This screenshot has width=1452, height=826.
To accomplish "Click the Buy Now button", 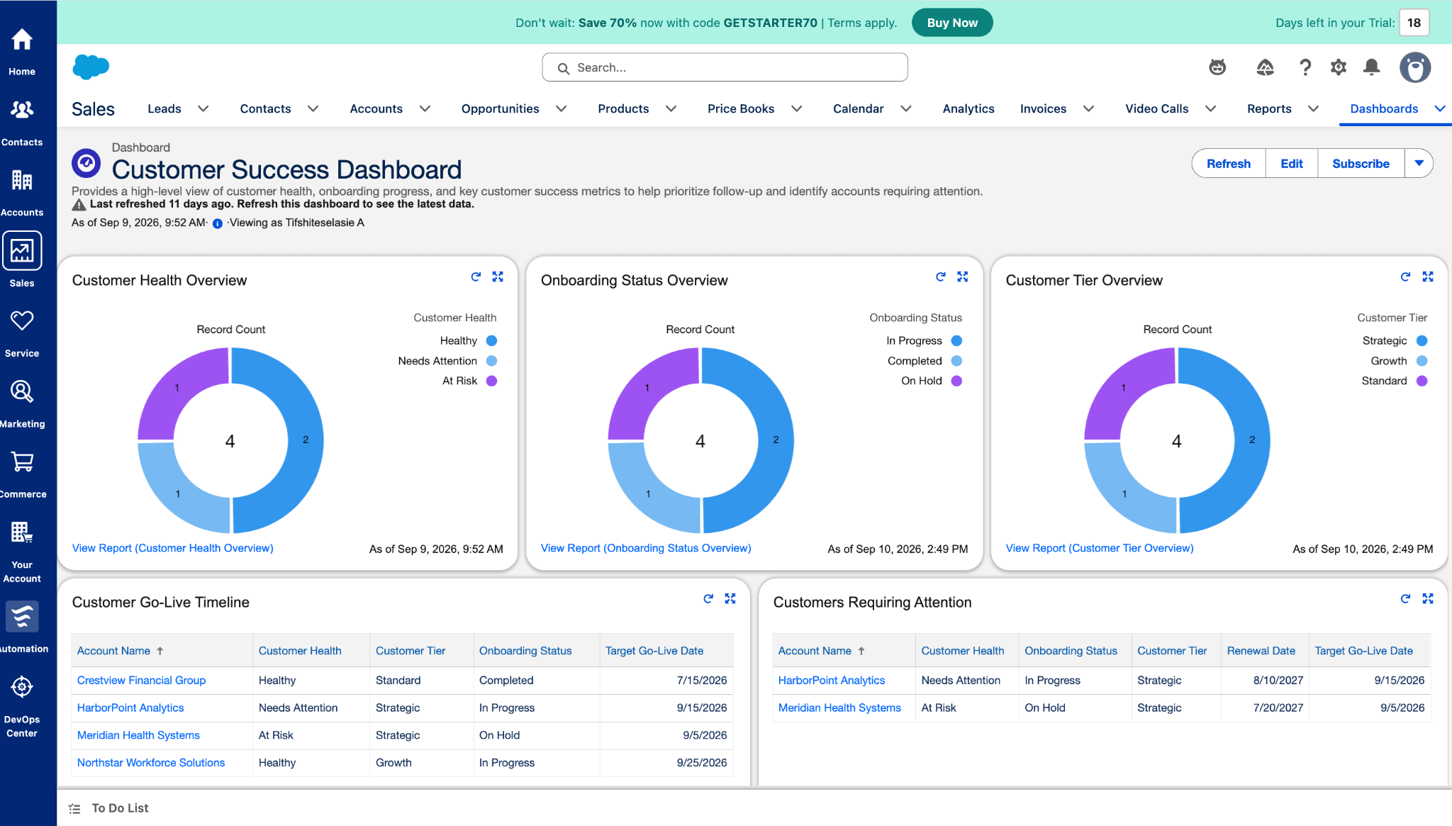I will click(x=951, y=23).
